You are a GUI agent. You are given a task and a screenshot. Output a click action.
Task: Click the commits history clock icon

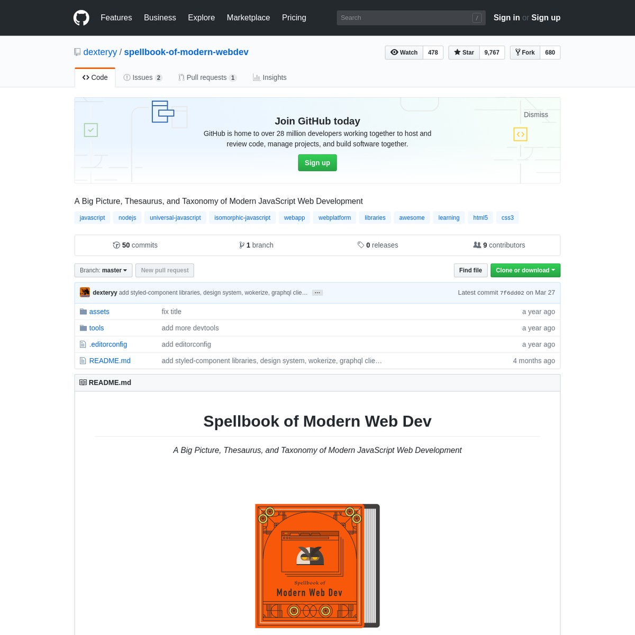point(116,245)
